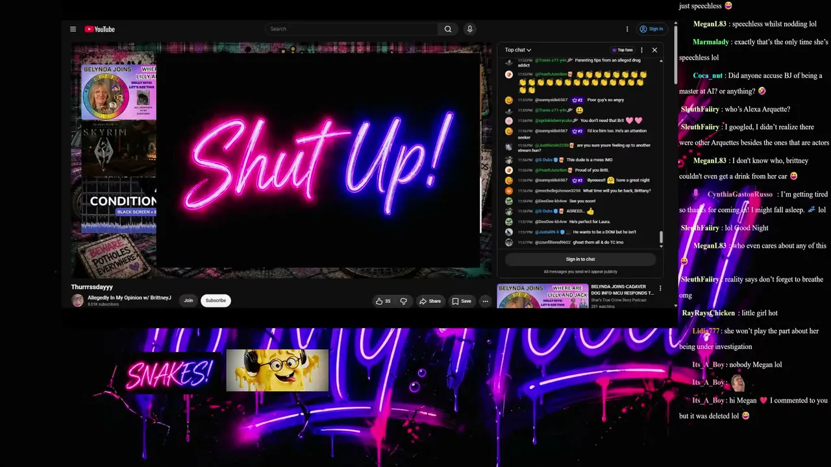Expand the Top chat dropdown

pyautogui.click(x=518, y=50)
